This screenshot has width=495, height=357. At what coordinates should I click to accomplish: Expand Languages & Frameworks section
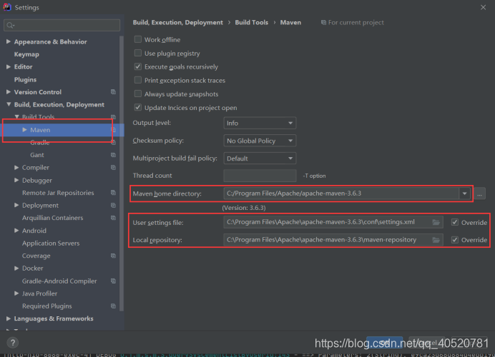tap(9, 318)
